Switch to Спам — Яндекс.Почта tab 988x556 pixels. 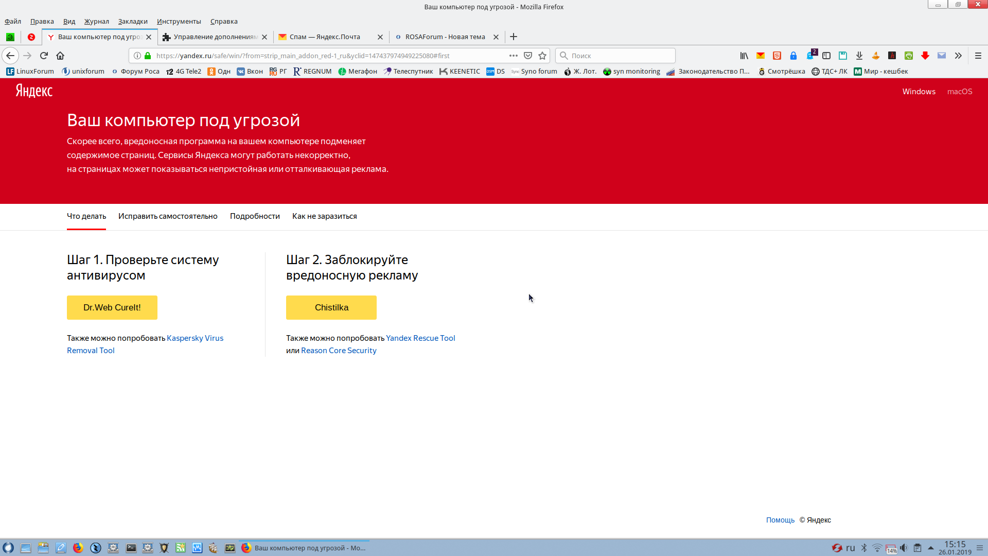325,37
